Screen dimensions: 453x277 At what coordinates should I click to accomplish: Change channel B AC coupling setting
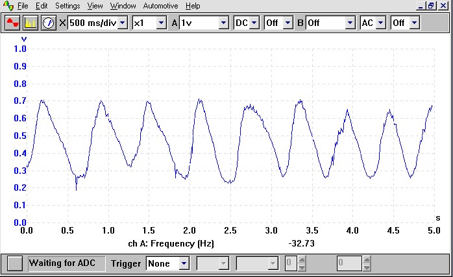tap(380, 23)
